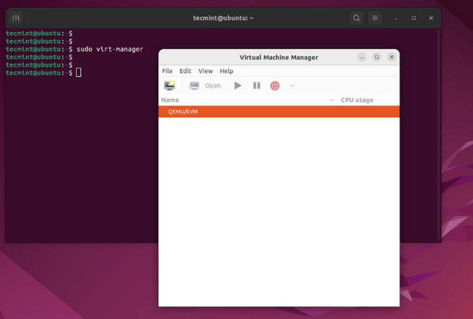Open the Edit menu
The height and width of the screenshot is (319, 473).
coord(185,71)
